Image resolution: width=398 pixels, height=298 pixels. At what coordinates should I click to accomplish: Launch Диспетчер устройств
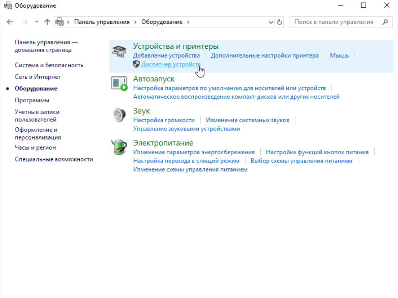click(x=171, y=64)
